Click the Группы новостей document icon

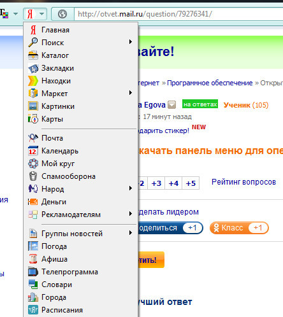click(33, 234)
